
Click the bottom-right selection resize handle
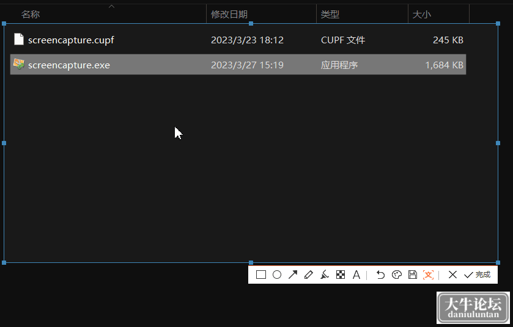point(498,262)
